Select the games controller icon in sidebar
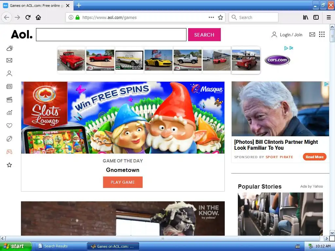The image size is (335, 251). pyautogui.click(x=9, y=152)
